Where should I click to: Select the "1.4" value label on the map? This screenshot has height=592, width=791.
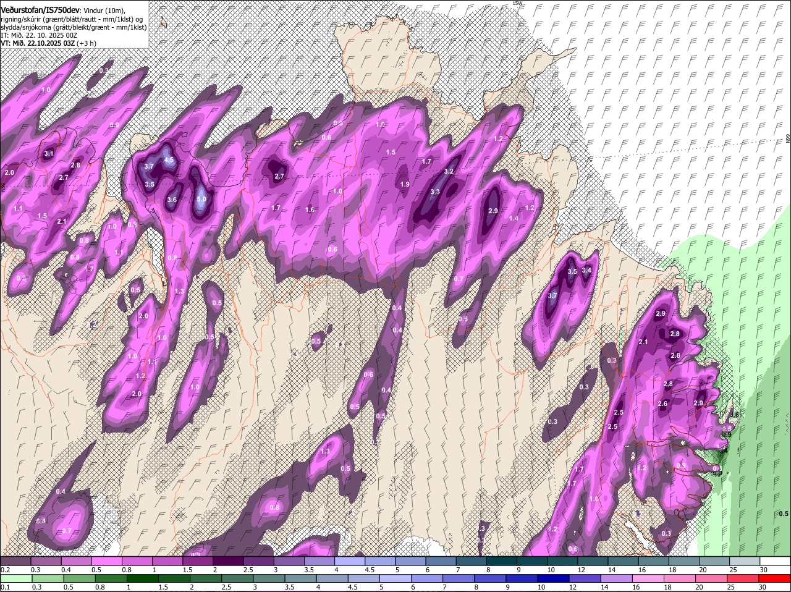[514, 219]
